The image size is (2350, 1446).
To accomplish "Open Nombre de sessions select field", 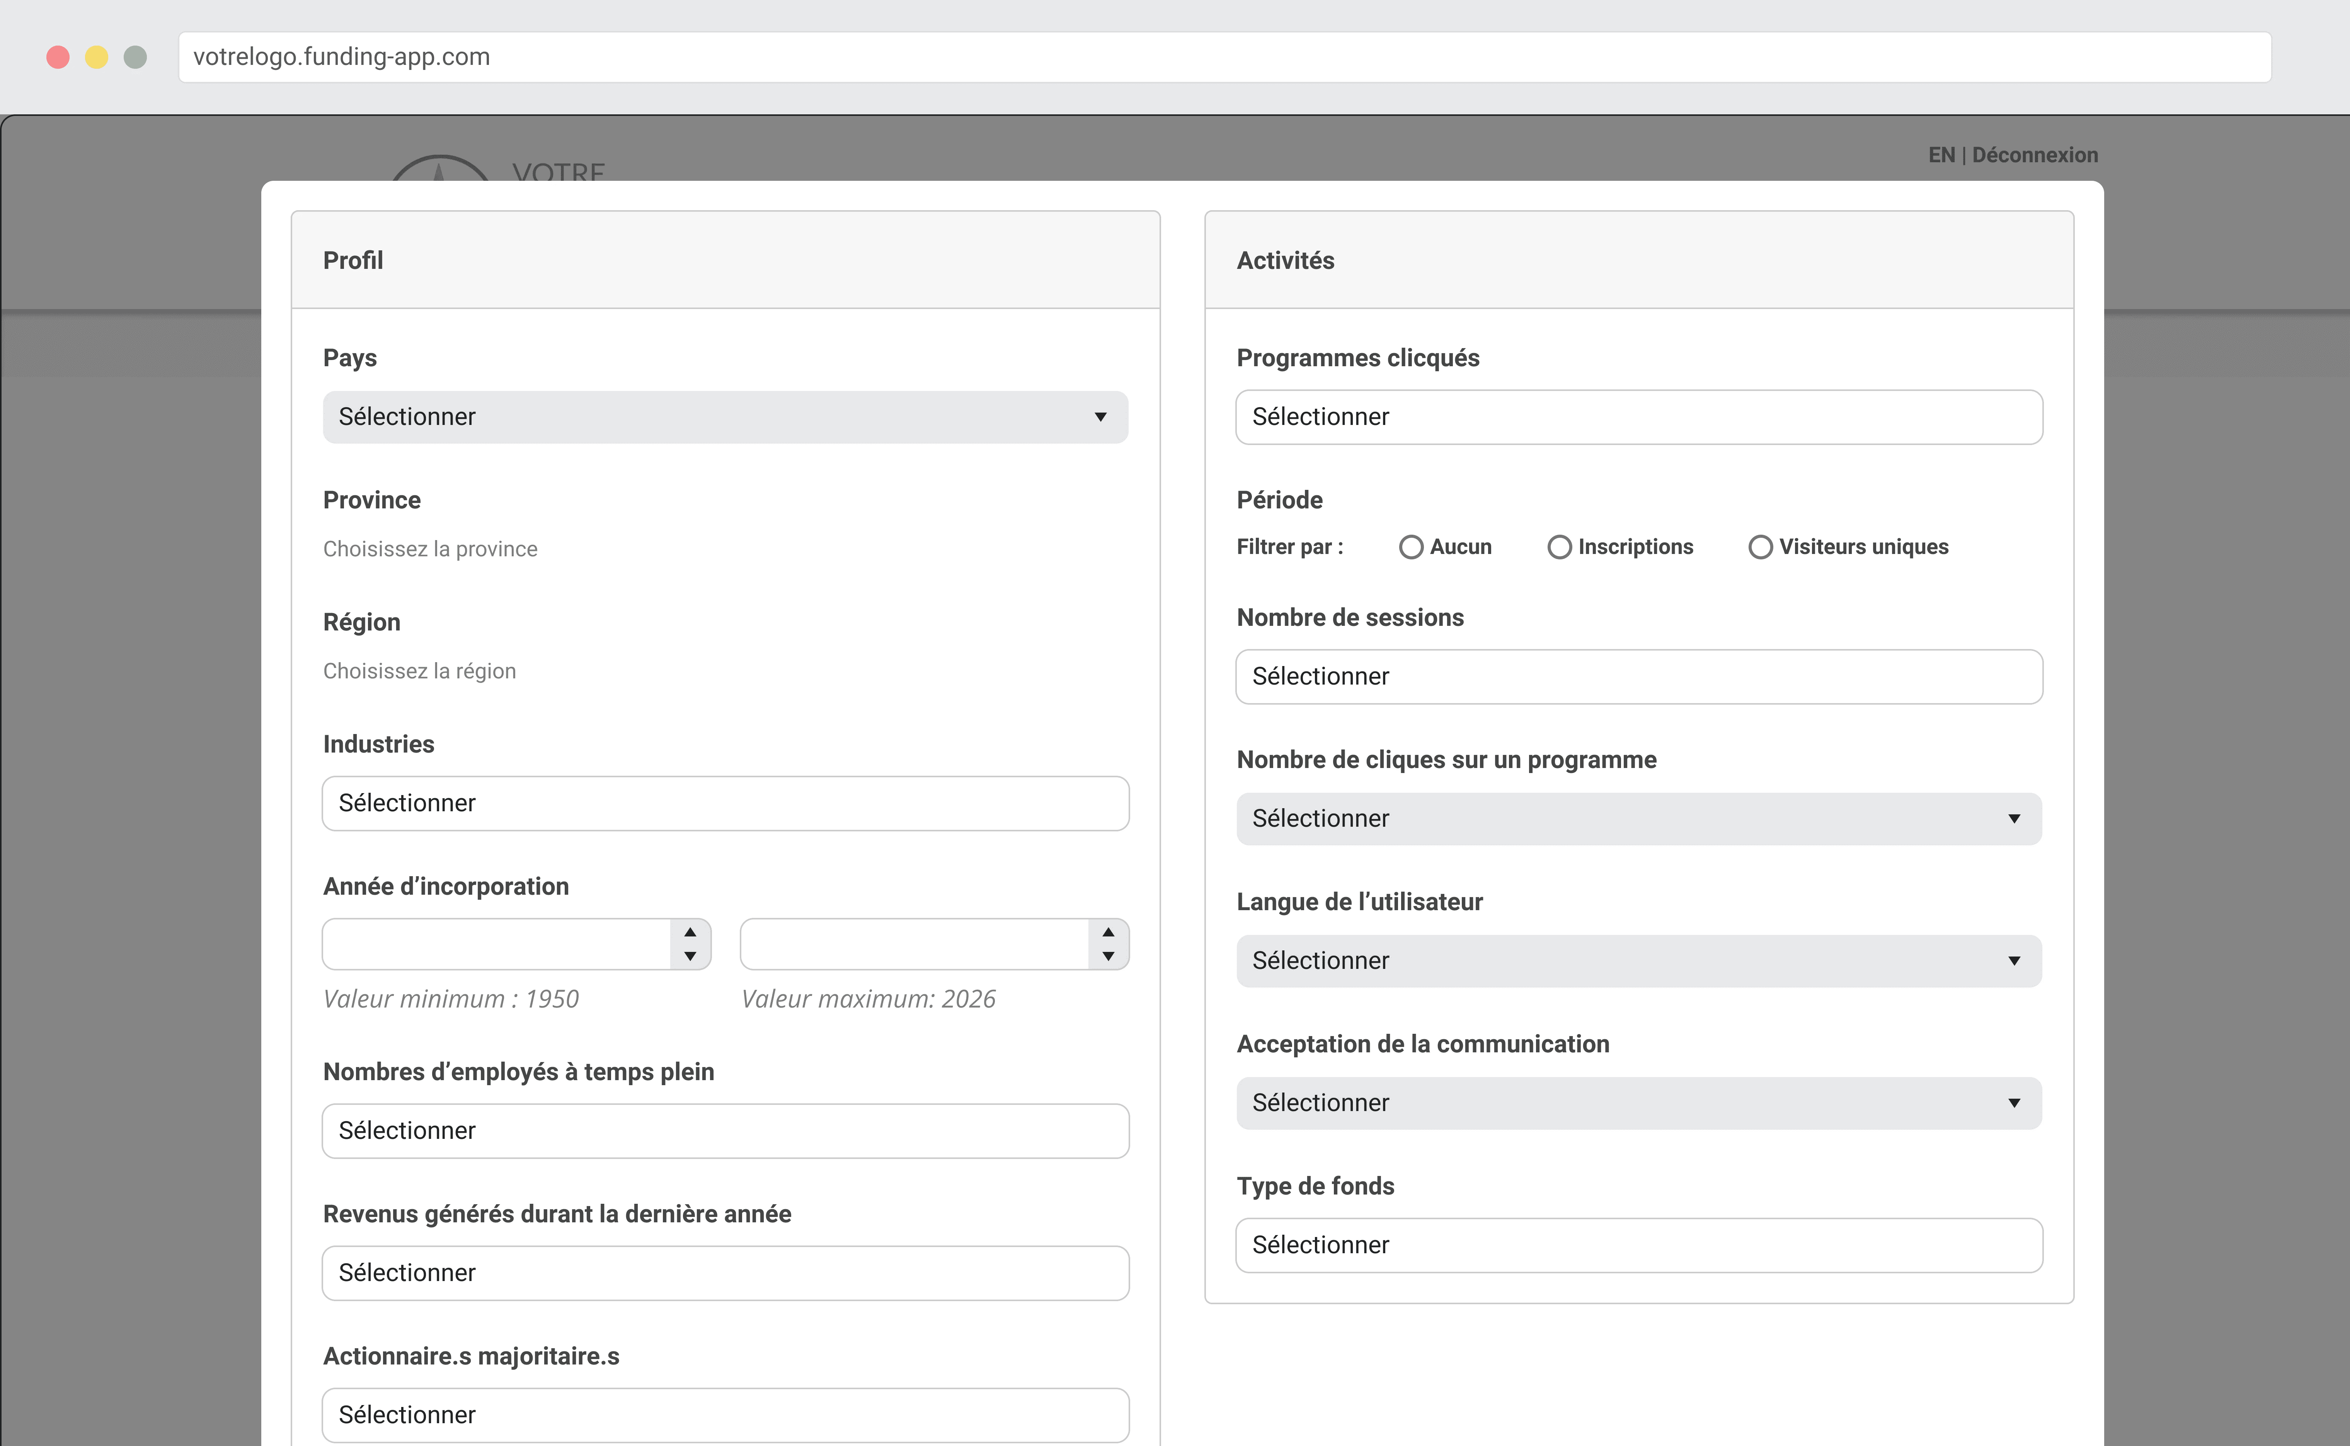I will 1639,677.
